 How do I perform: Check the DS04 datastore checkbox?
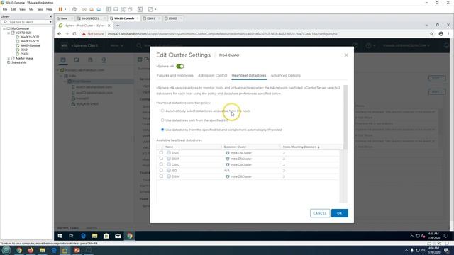click(x=161, y=176)
